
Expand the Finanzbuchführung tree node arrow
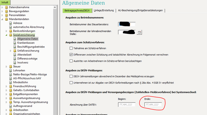(6, 86)
